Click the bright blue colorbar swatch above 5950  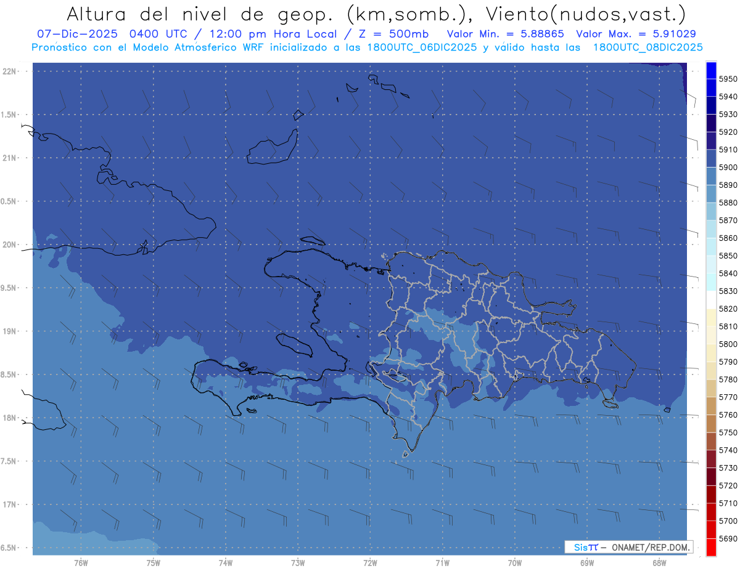(x=710, y=70)
